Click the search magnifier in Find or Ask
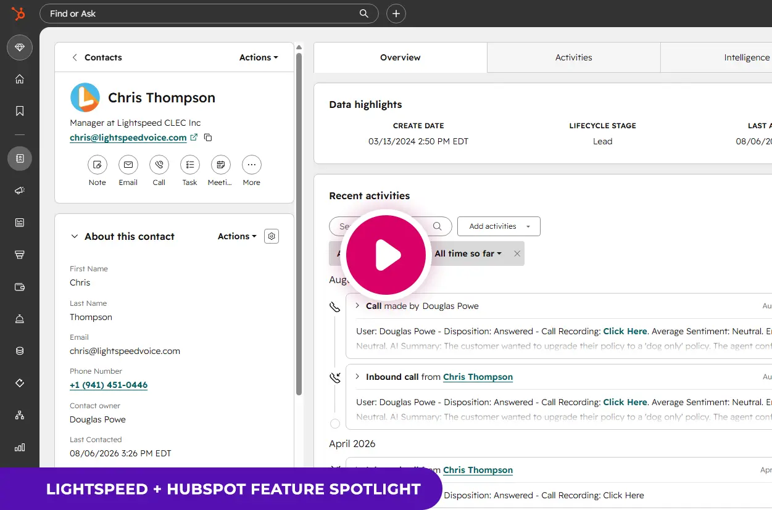Image resolution: width=772 pixels, height=510 pixels. pos(364,14)
